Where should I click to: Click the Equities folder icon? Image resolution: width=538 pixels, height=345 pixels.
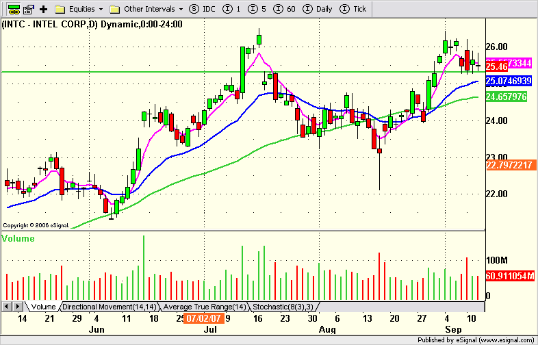click(60, 10)
